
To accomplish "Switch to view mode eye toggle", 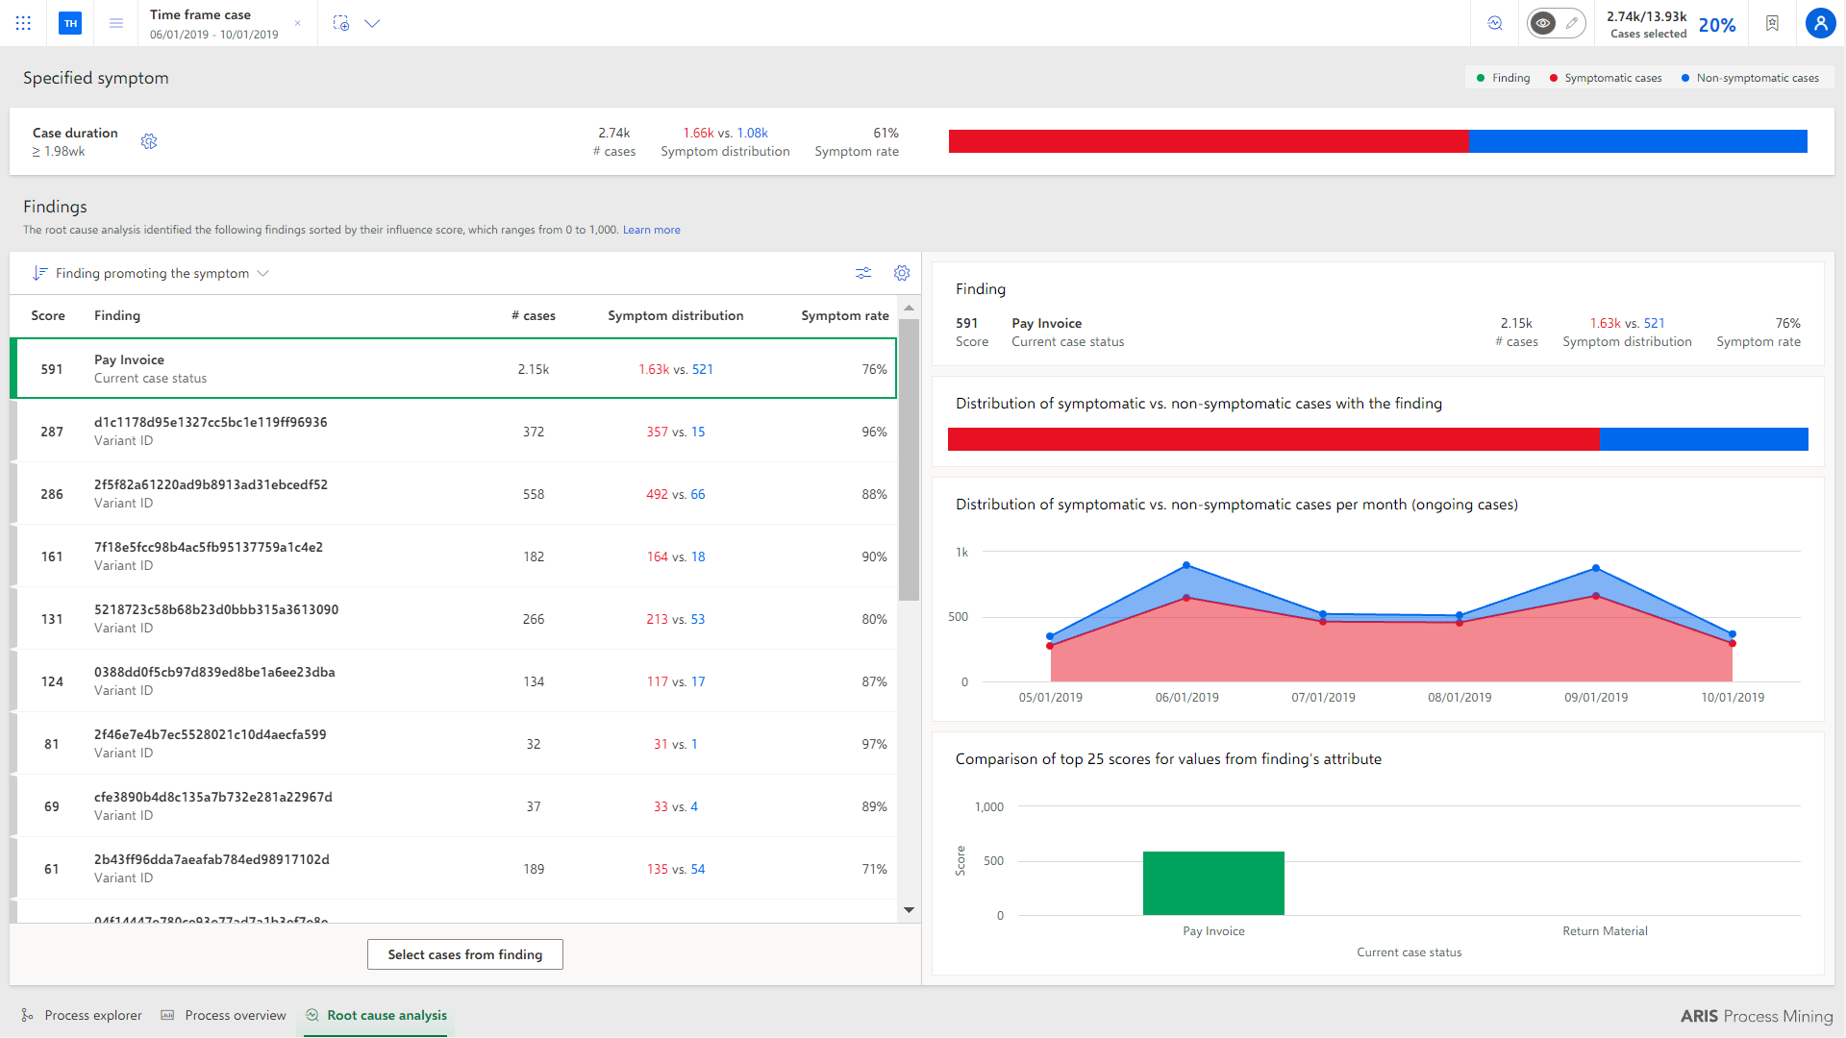I will [x=1543, y=23].
